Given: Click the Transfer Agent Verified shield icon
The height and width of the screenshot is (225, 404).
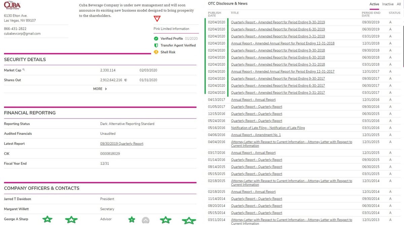Looking at the screenshot, I should pyautogui.click(x=156, y=45).
